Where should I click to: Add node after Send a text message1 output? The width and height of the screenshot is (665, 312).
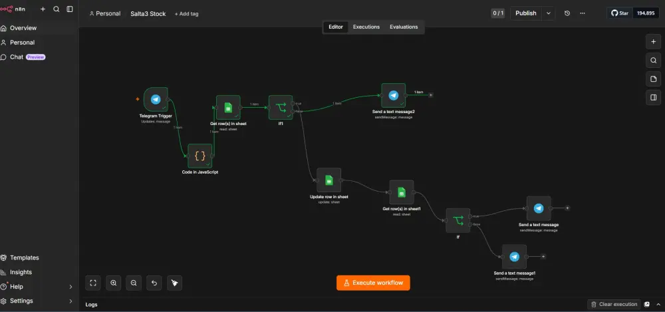point(543,256)
